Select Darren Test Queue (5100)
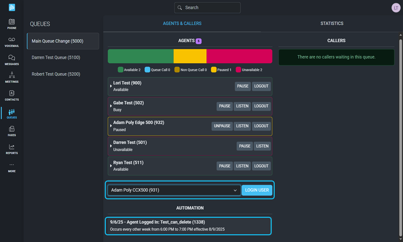This screenshot has height=242, width=403. 56,57
